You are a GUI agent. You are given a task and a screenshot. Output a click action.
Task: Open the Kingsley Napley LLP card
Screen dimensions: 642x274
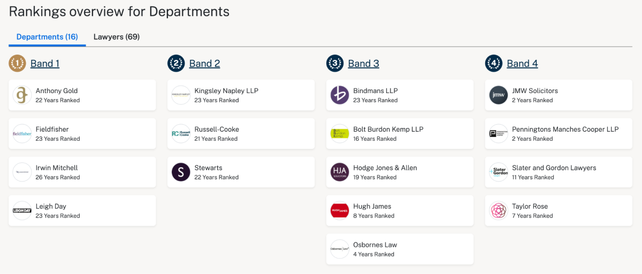(241, 95)
